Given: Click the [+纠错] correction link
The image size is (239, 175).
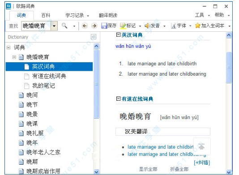Looking at the screenshot, I should tap(202, 162).
